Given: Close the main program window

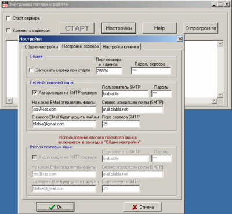Looking at the screenshot, I should pos(227,4).
